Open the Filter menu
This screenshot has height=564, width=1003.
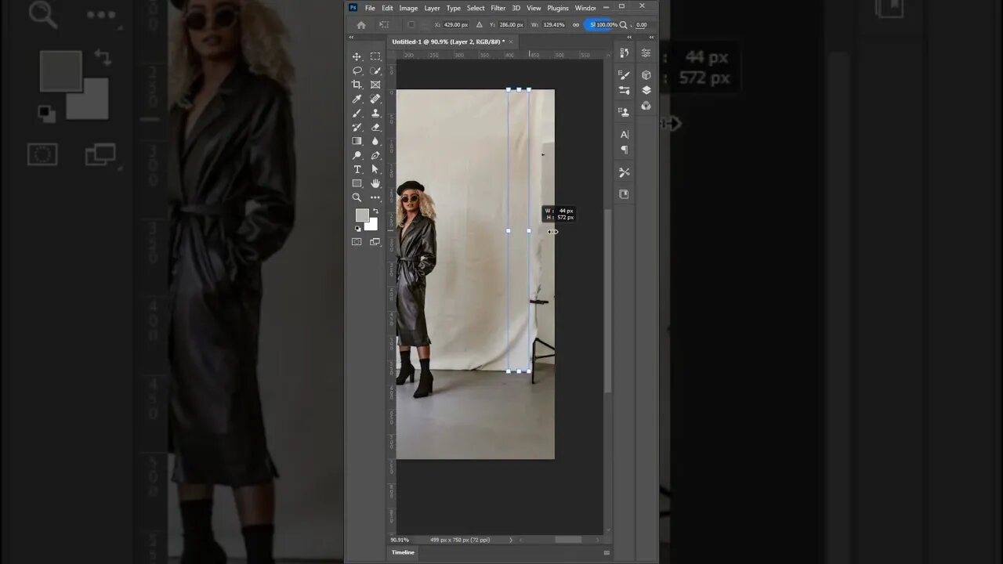point(498,8)
